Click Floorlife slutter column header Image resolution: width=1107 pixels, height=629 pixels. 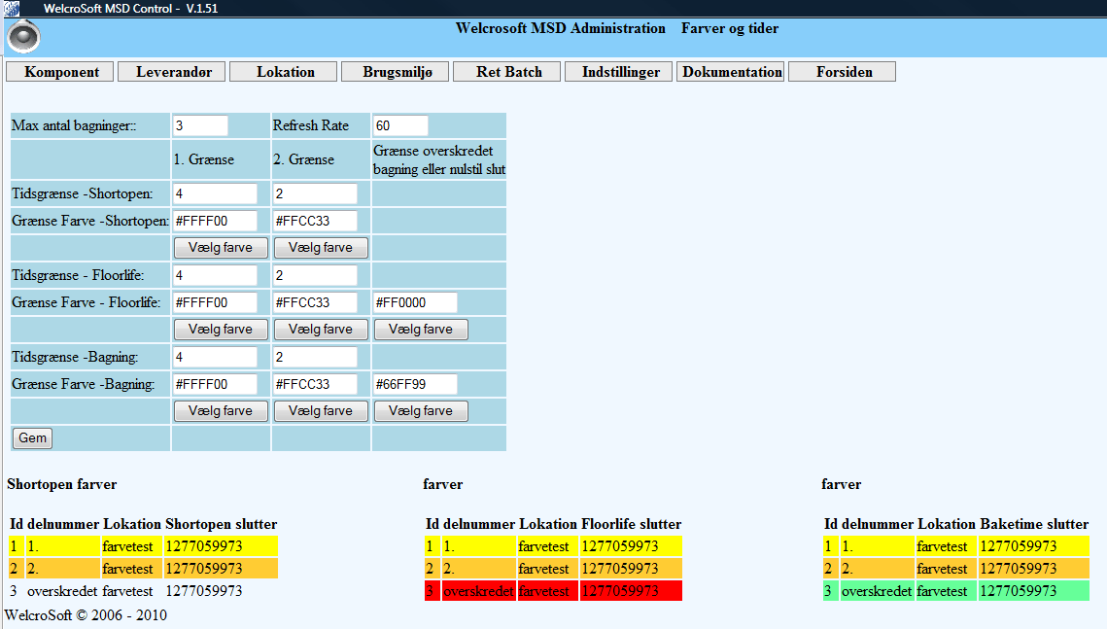coord(631,524)
